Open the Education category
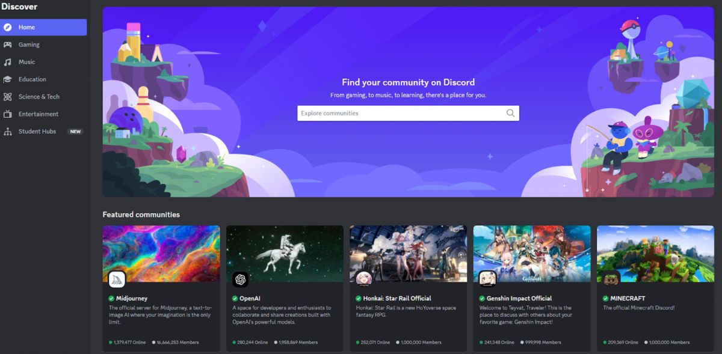Screen dimensions: 722x354 (x=43, y=79)
